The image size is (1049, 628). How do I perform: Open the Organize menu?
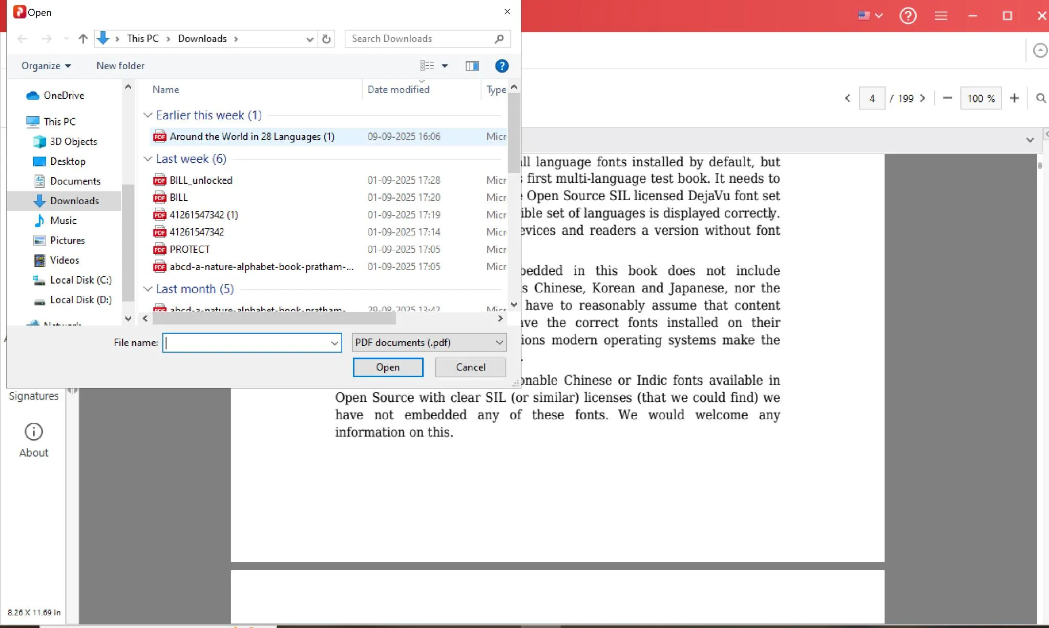(x=46, y=66)
